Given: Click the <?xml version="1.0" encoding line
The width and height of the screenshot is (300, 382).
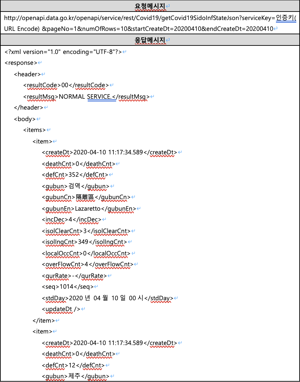Looking at the screenshot, I should (63, 52).
